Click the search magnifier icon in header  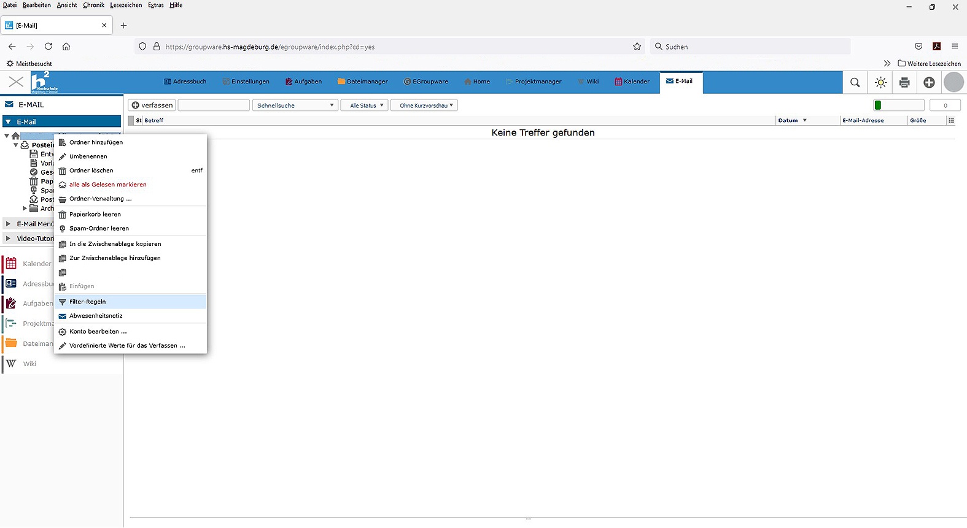pyautogui.click(x=855, y=82)
